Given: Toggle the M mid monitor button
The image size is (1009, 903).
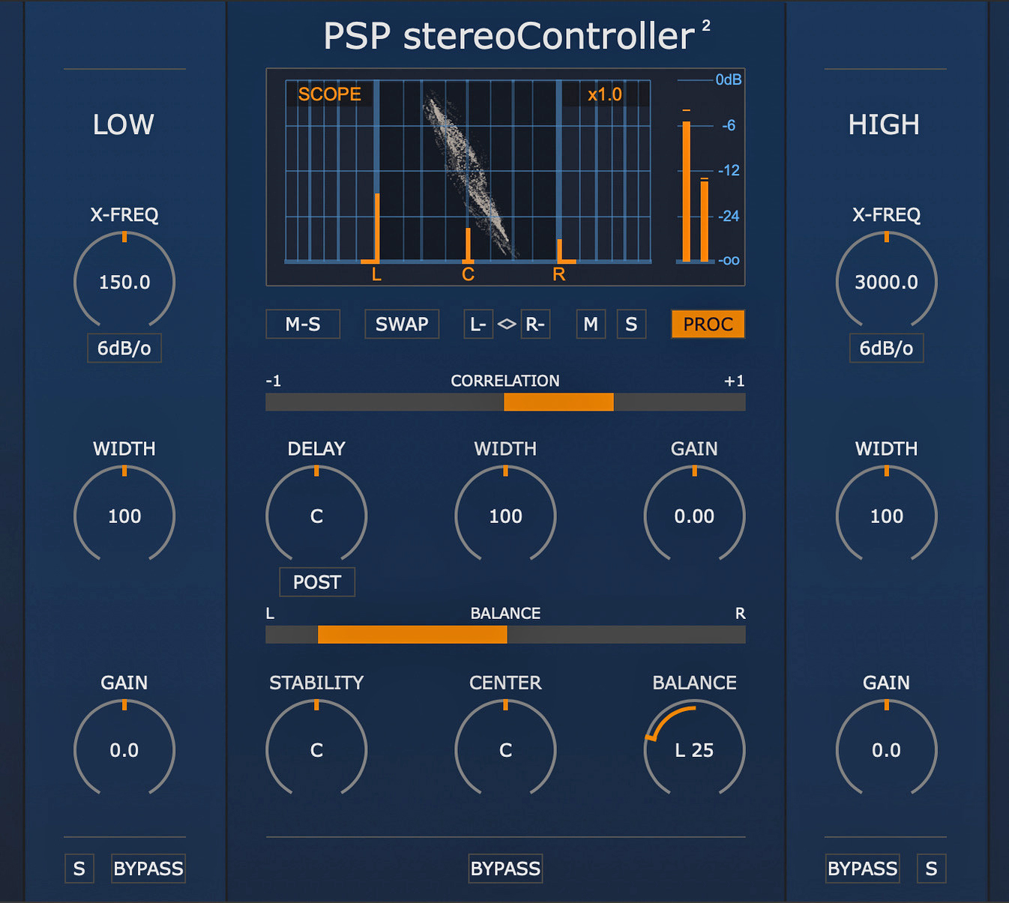Looking at the screenshot, I should coord(591,324).
